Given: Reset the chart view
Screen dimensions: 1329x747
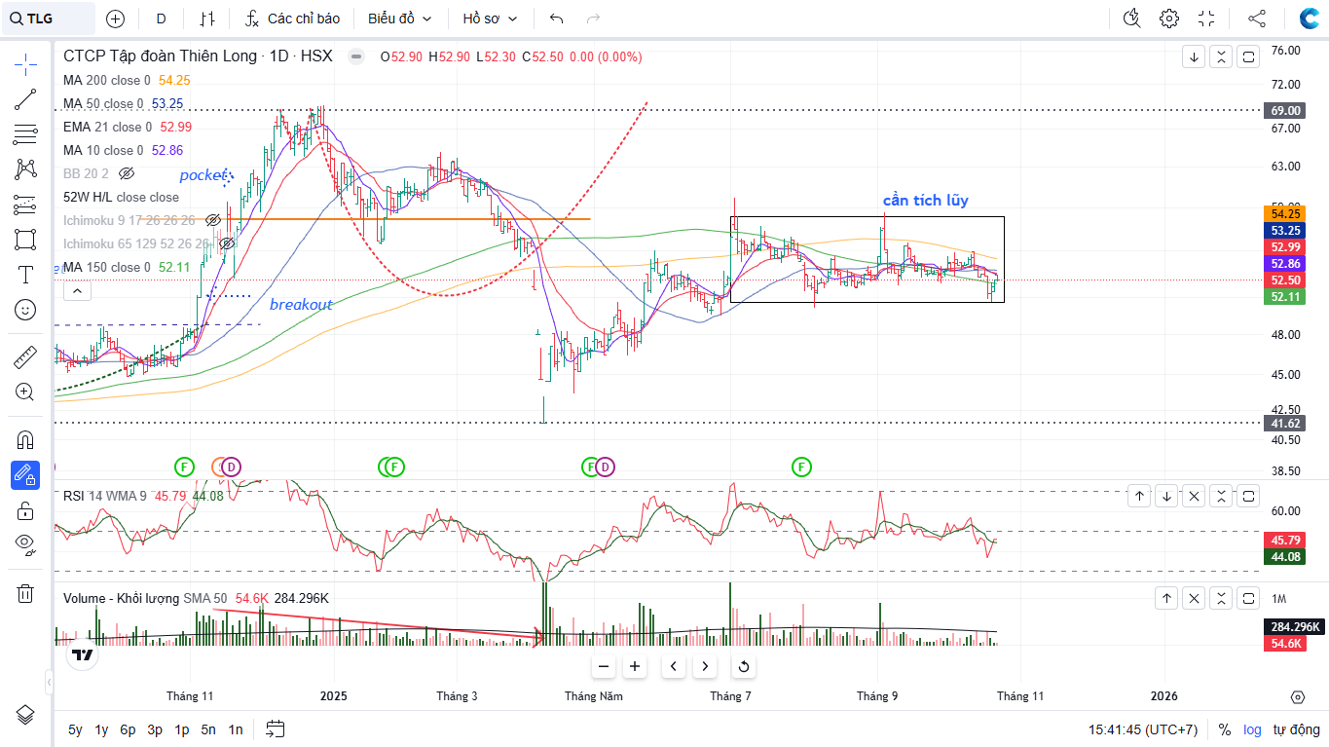Looking at the screenshot, I should click(x=744, y=667).
